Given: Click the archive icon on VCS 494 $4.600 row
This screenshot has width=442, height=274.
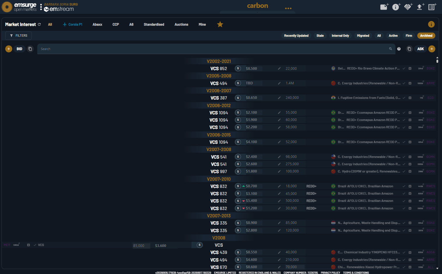Looking at the screenshot, I should 410,260.
